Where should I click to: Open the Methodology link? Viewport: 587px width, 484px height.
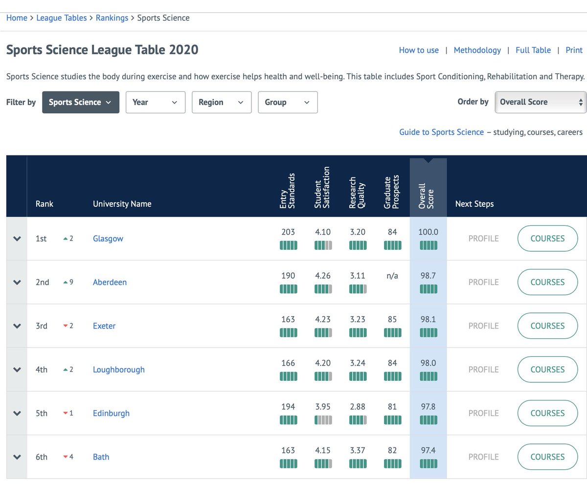click(477, 50)
